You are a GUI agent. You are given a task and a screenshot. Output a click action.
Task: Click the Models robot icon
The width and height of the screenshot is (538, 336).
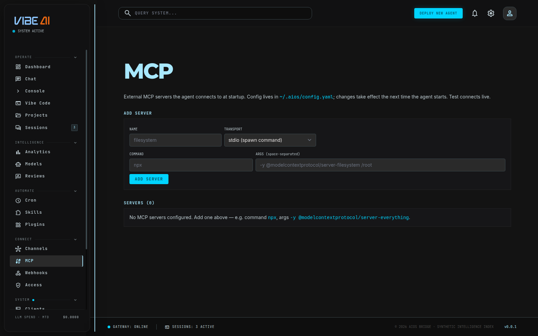(x=18, y=164)
